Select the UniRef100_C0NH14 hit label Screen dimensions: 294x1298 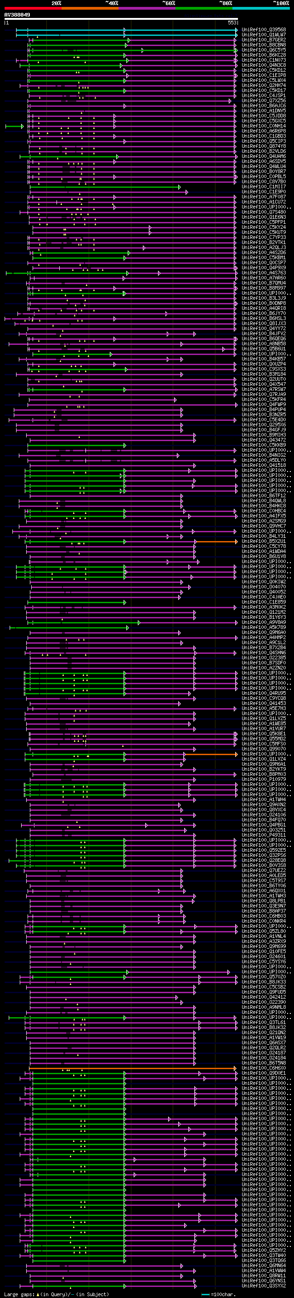pos(263,126)
